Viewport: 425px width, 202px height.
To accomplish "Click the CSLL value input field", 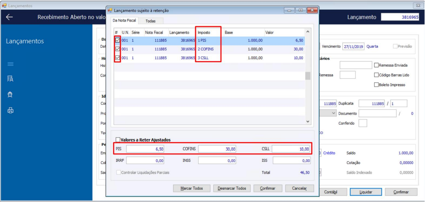I will 291,149.
